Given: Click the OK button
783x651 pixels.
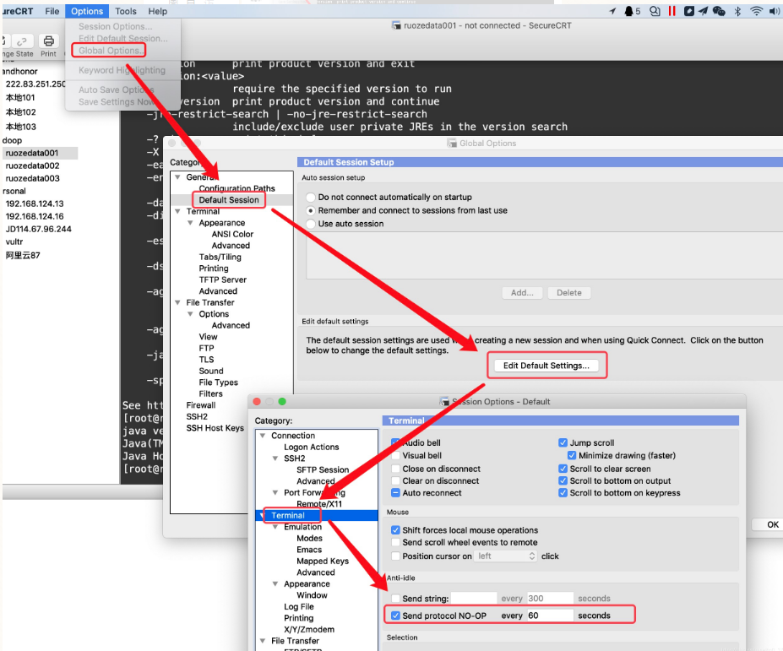Looking at the screenshot, I should pos(772,524).
